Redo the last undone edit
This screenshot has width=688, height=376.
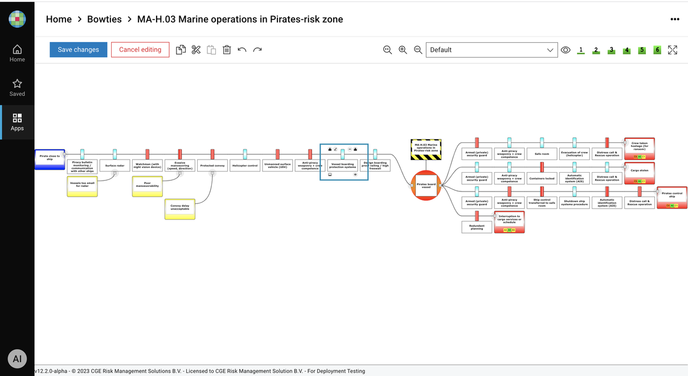257,50
